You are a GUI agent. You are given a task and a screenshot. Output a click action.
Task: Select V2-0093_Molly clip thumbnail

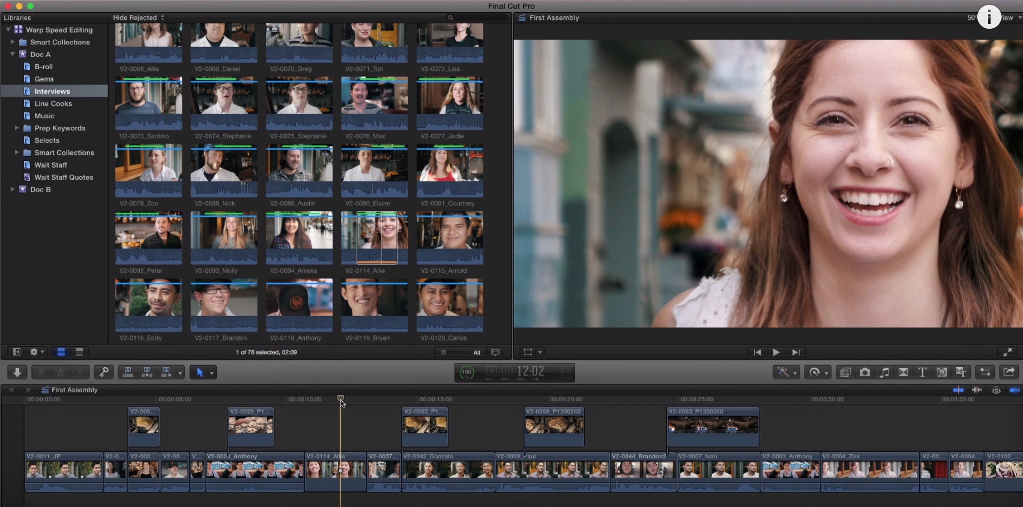tap(224, 238)
